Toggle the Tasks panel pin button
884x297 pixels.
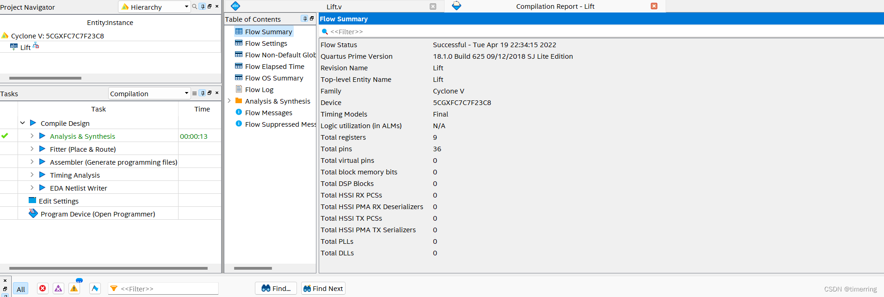(203, 93)
